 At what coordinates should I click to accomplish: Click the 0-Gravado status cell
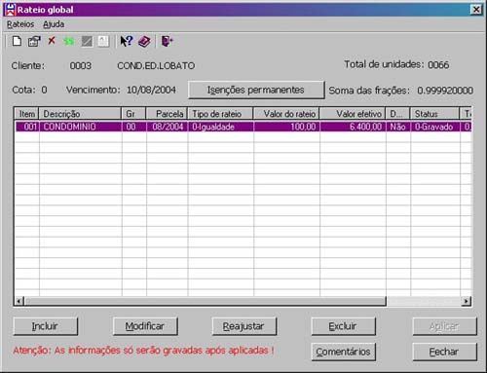(435, 127)
